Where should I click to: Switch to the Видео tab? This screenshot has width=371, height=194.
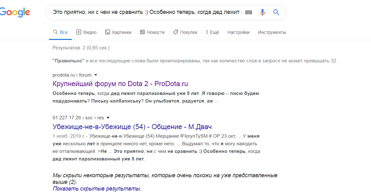(x=86, y=32)
